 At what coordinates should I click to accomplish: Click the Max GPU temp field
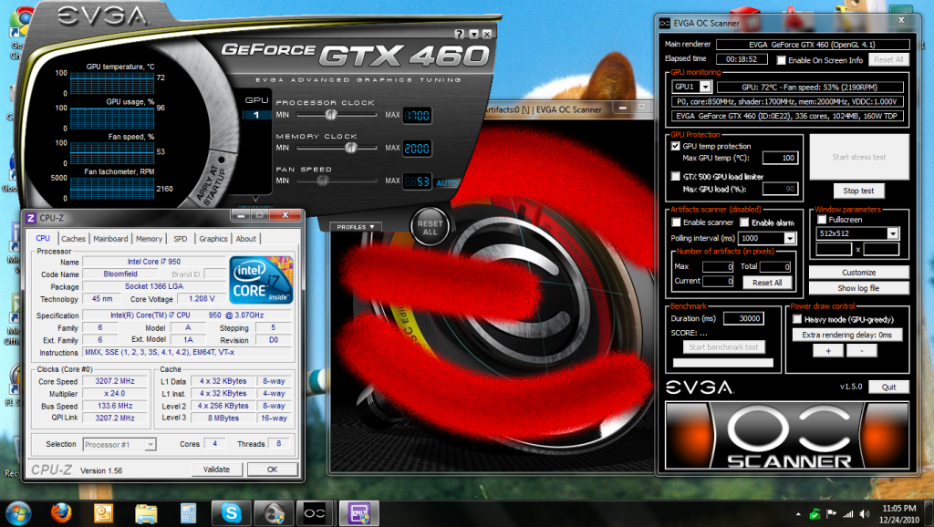781,158
